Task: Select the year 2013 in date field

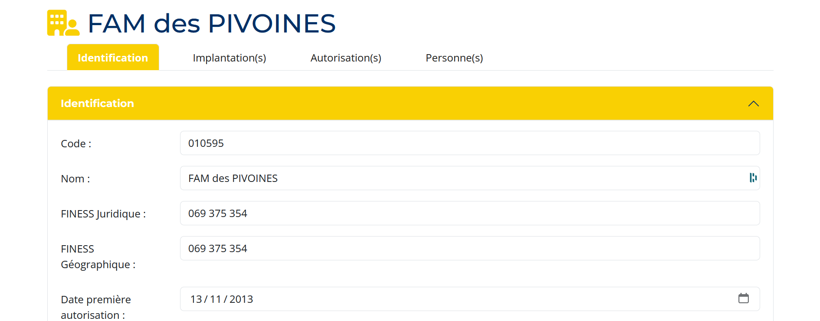Action: (x=241, y=299)
